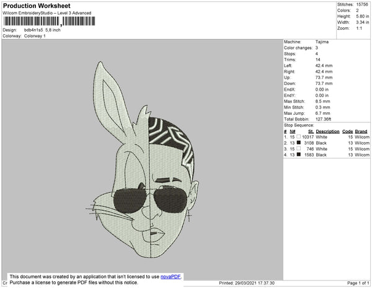Click the Down value '73.7 mm'
Screen dimensions: 372x288
pyautogui.click(x=324, y=83)
